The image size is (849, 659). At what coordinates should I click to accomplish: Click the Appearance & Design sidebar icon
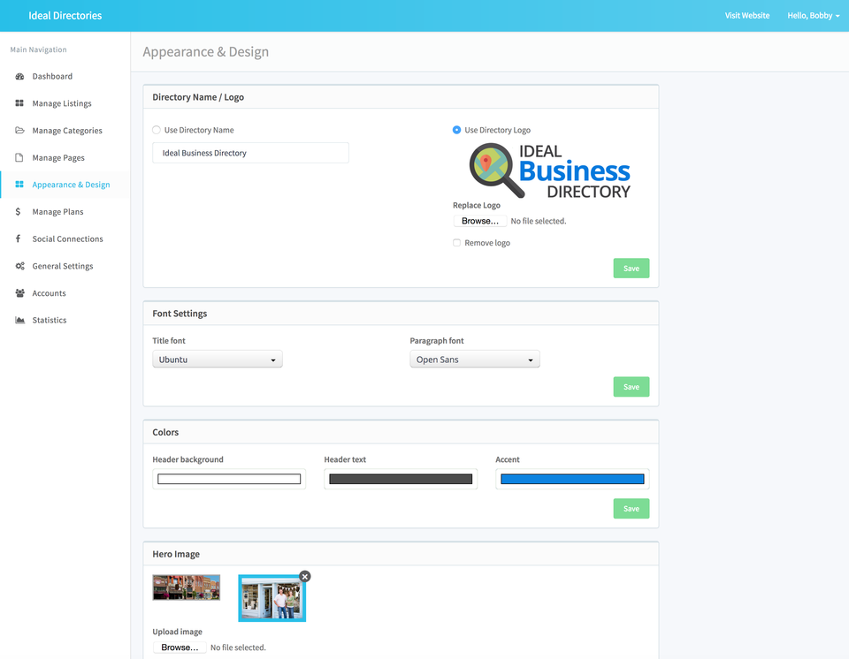pyautogui.click(x=19, y=185)
